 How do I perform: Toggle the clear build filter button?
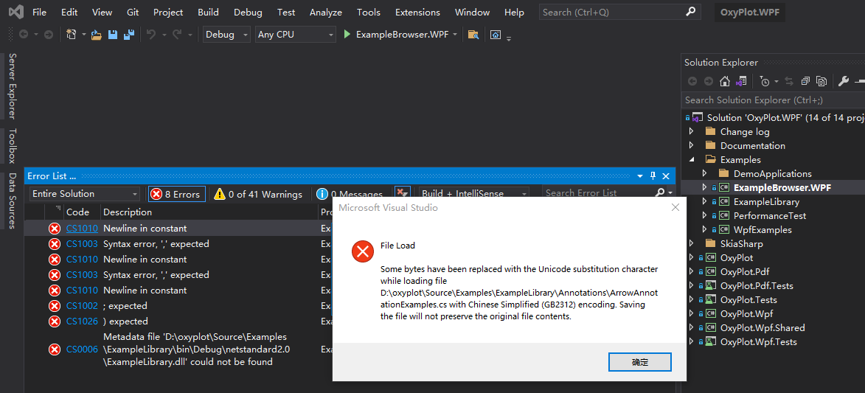402,193
